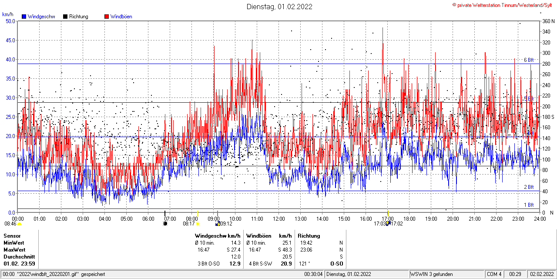Click the 'Richtung' column header in table
Viewport: 557px width, 279px height.
point(309,235)
